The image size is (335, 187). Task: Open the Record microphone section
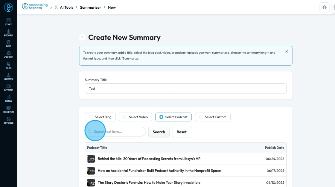(8, 33)
